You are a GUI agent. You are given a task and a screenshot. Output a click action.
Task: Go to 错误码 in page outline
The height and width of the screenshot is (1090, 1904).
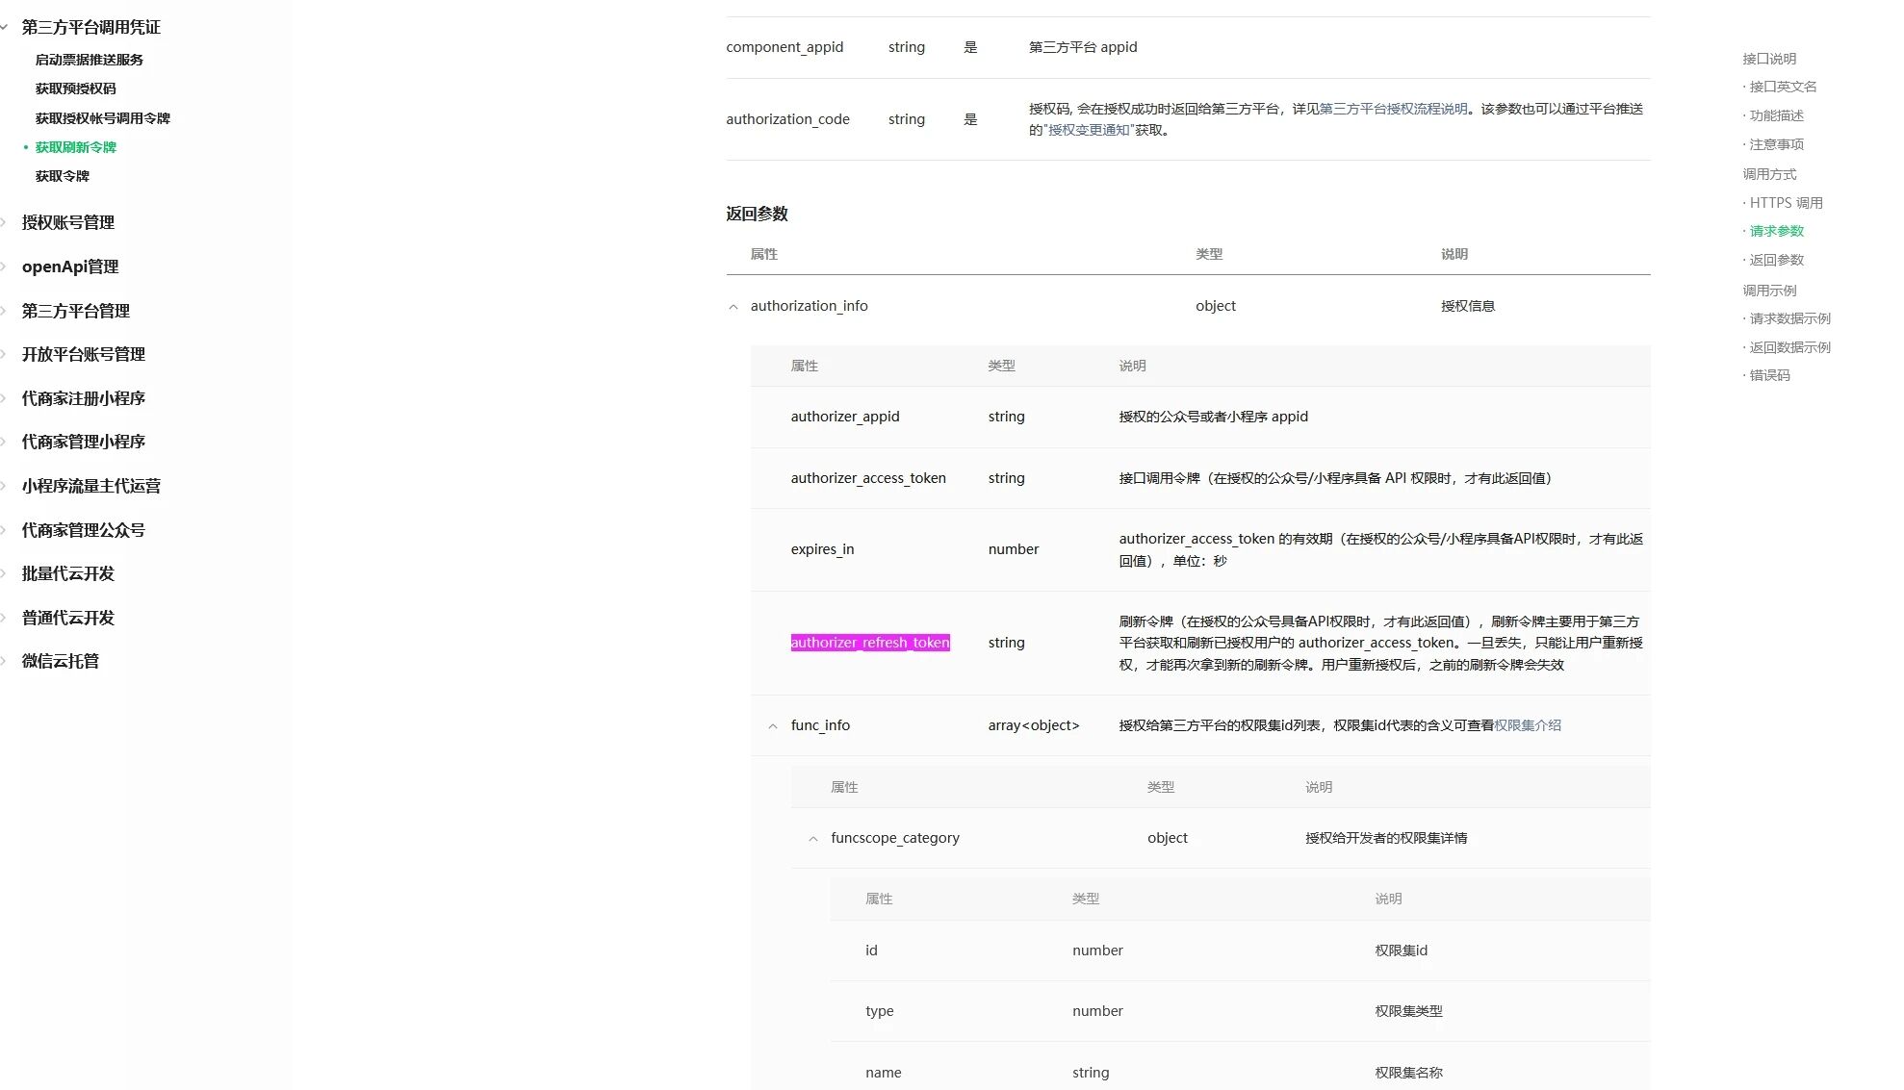[1769, 375]
